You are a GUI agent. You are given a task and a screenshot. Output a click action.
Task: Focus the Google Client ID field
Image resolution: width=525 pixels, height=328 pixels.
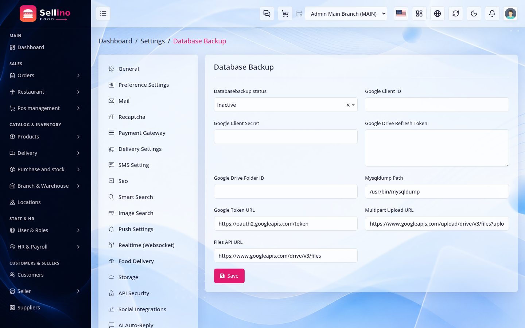pos(437,105)
